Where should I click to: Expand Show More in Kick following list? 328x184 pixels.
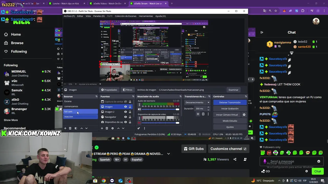click(11, 120)
